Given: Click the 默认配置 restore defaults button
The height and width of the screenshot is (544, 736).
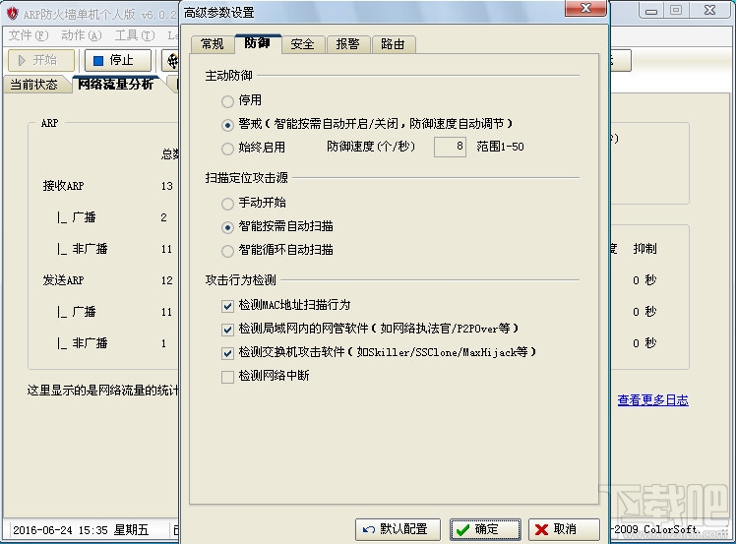Looking at the screenshot, I should point(398,529).
